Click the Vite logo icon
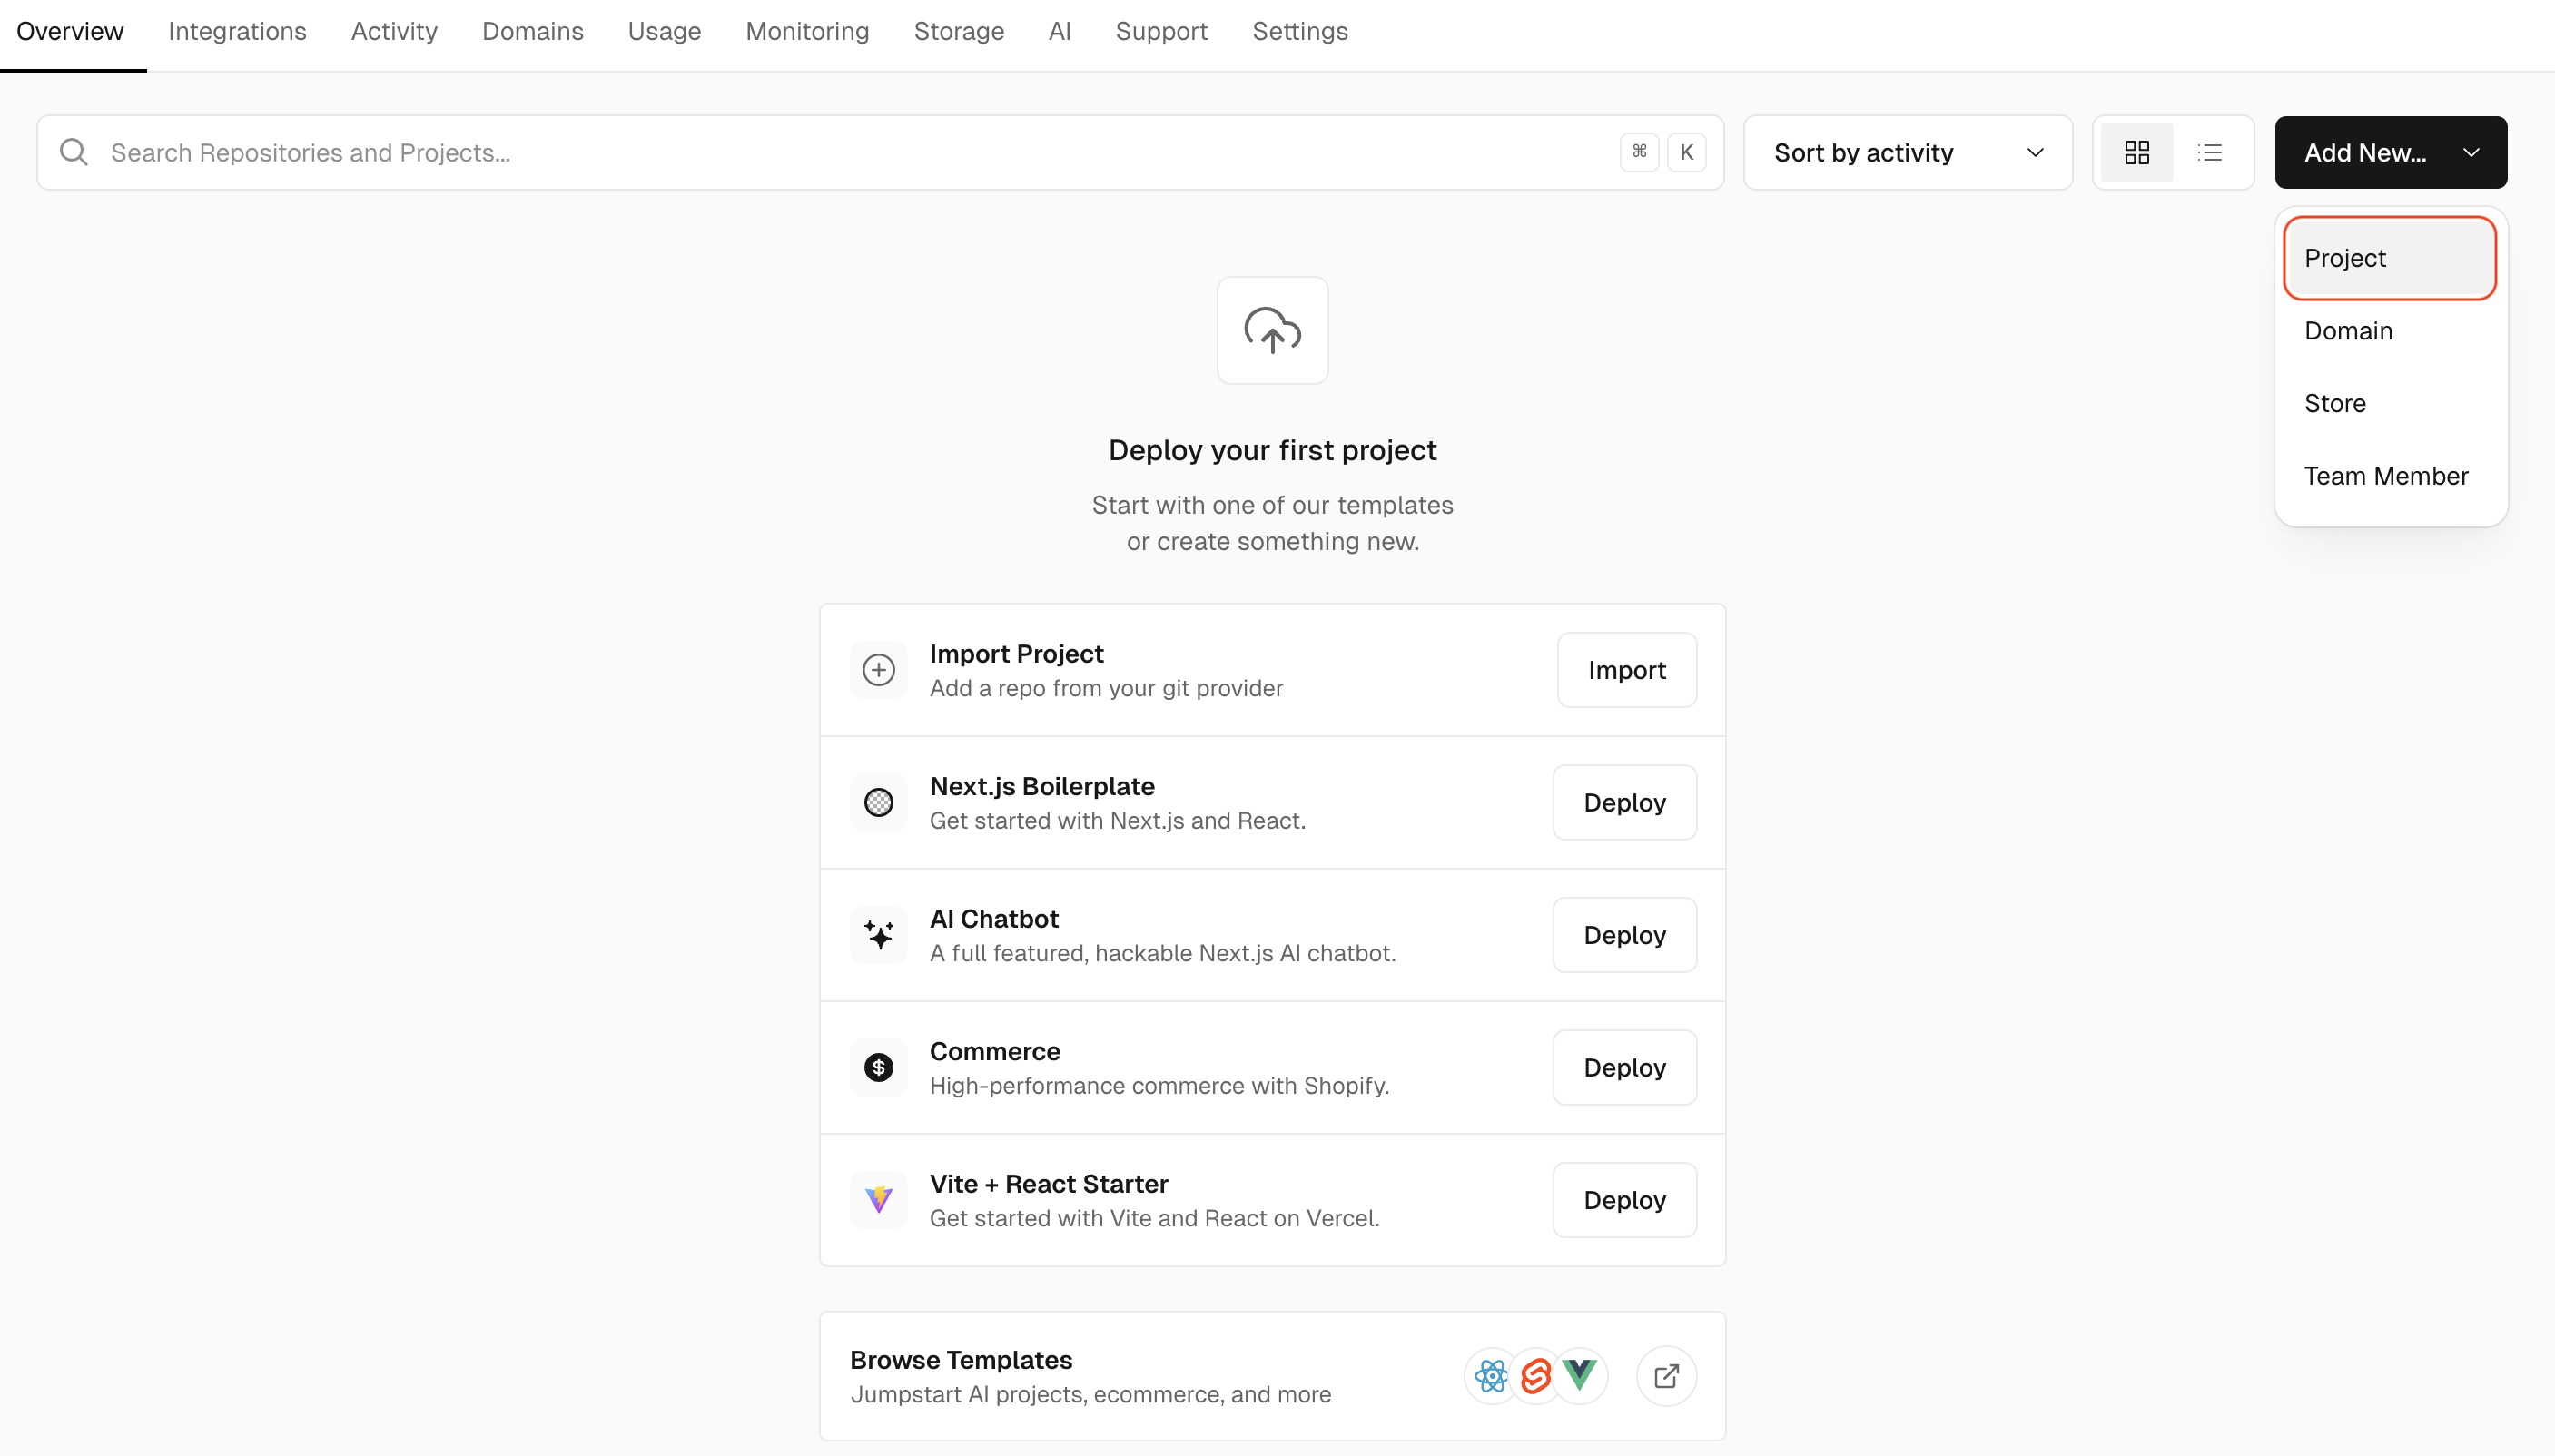The height and width of the screenshot is (1456, 2555). tap(878, 1199)
